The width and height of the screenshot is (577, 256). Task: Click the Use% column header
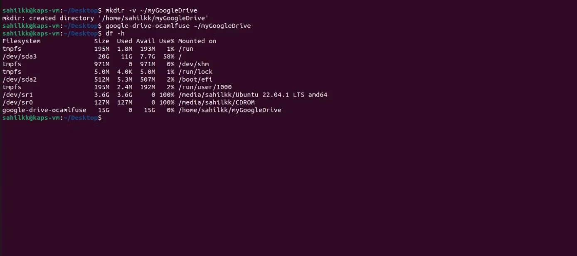tap(167, 41)
